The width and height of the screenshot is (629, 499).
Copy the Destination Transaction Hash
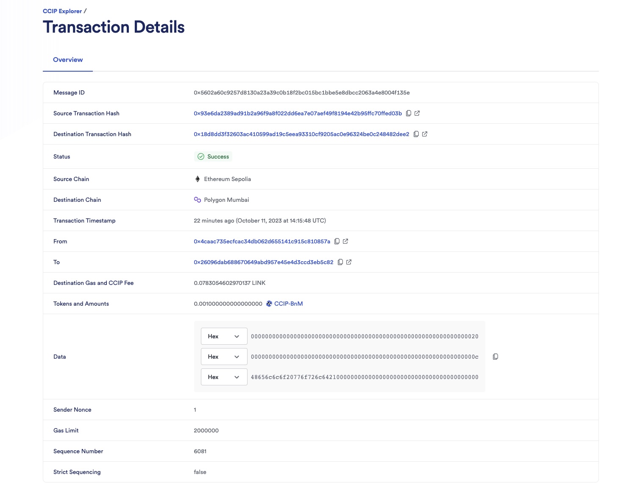tap(416, 134)
